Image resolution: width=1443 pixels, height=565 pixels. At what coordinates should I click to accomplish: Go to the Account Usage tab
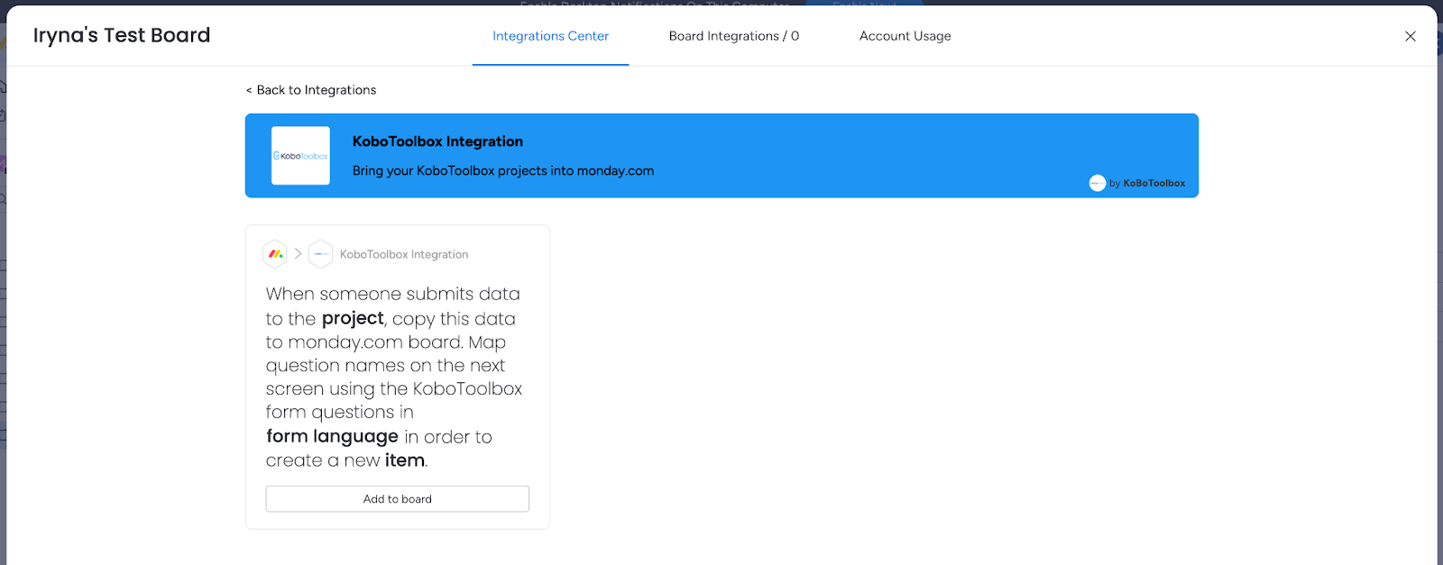pos(905,36)
